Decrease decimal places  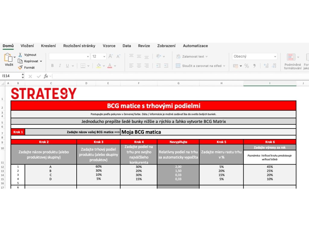tap(274, 66)
